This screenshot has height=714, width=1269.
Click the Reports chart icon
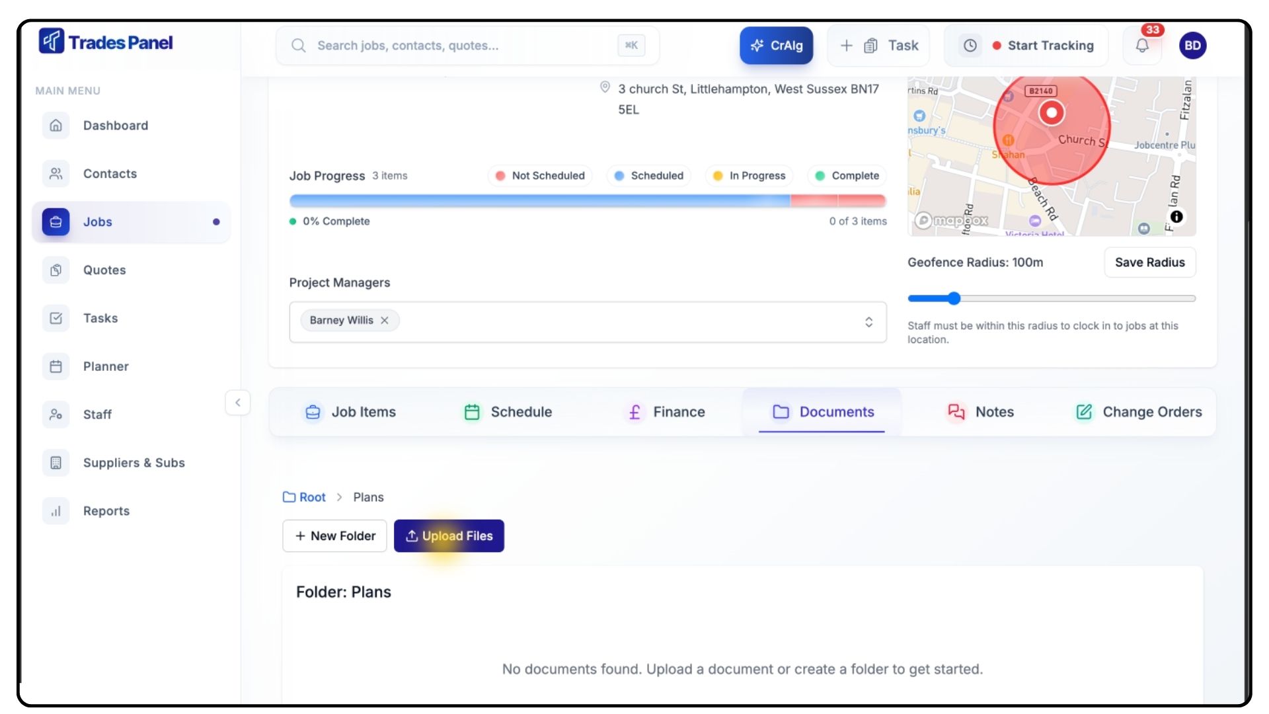(56, 511)
